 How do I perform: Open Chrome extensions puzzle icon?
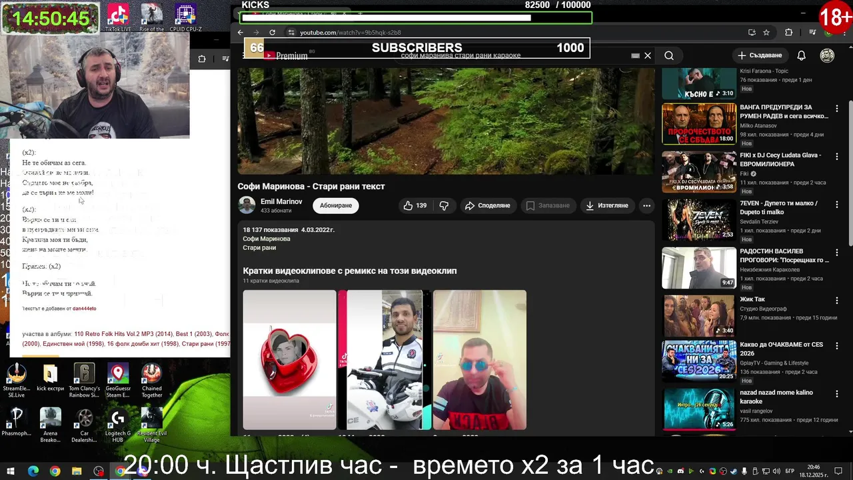click(789, 32)
